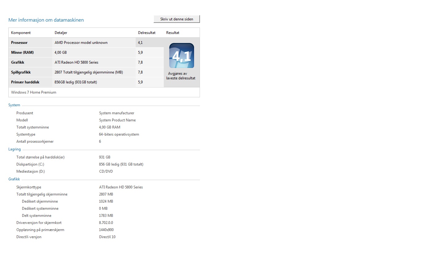Click 'Oppløsning på primærskjerm' label
This screenshot has height=278, width=445.
tap(40, 230)
